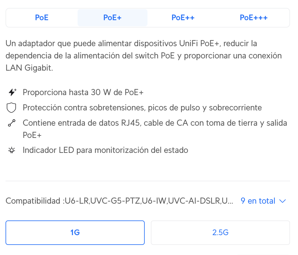
Task: Expand the compatibility list chevron
Action: pos(283,201)
